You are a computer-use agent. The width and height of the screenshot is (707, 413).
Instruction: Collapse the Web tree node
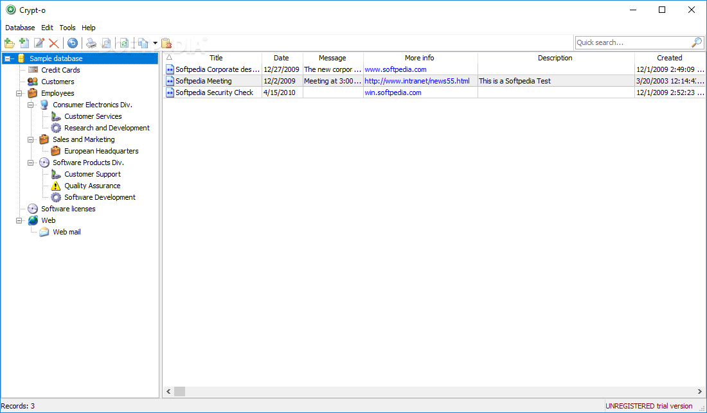pos(19,221)
